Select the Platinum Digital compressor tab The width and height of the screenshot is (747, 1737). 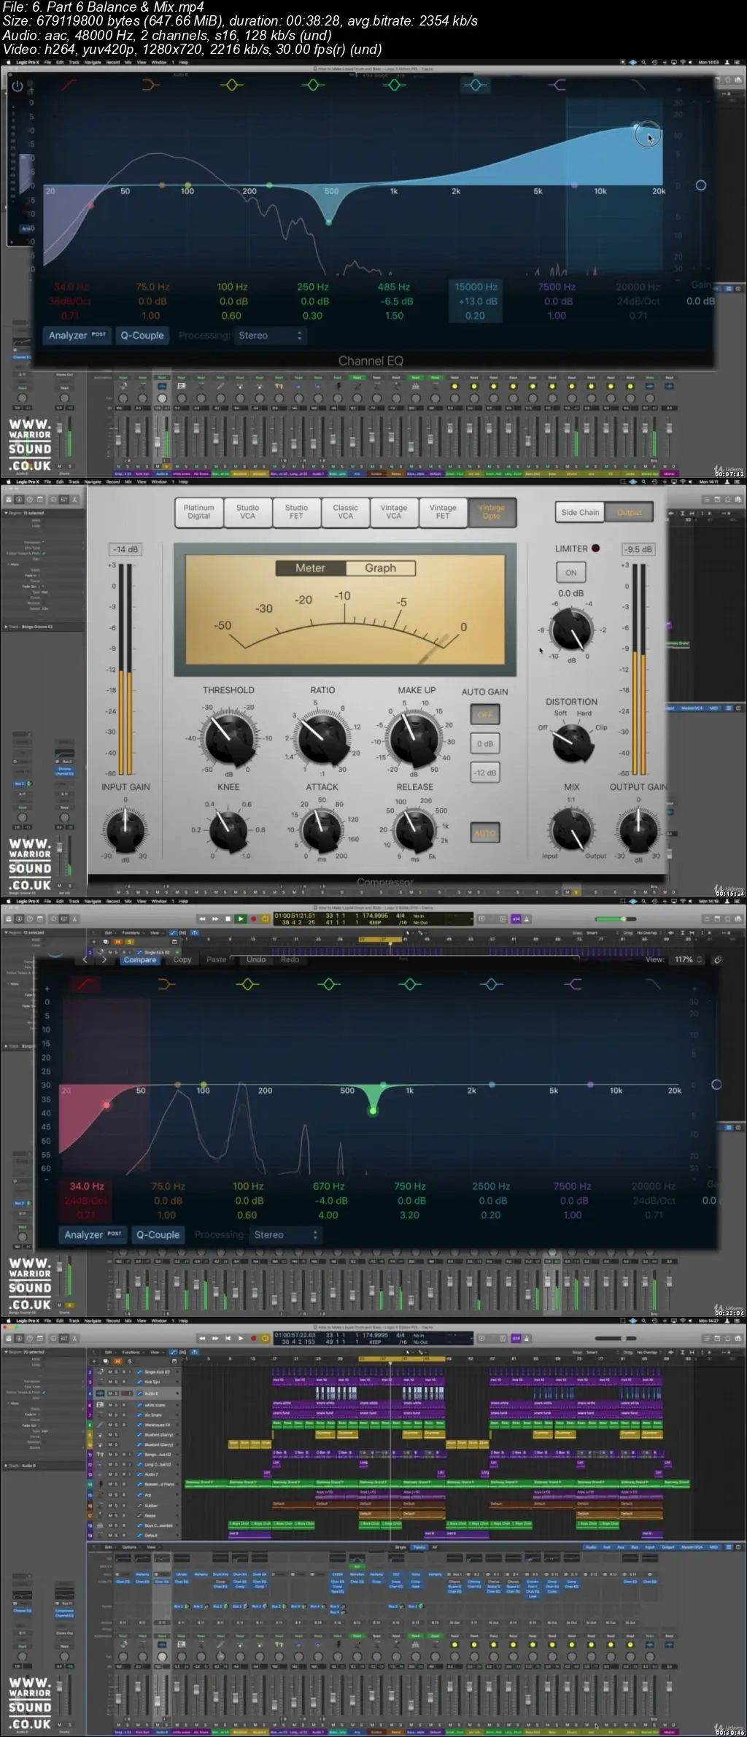198,511
